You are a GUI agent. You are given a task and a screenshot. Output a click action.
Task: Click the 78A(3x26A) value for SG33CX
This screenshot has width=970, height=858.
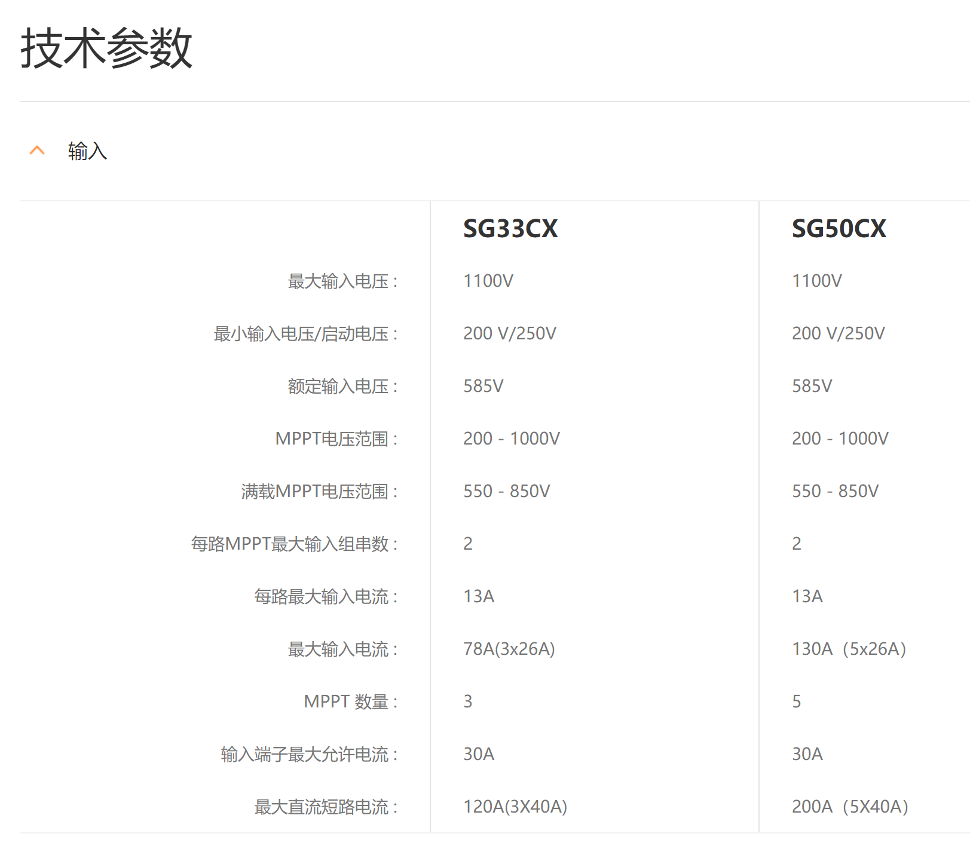coord(509,649)
